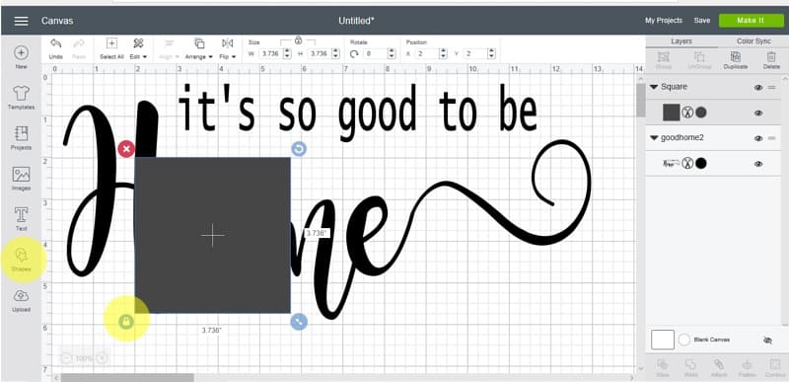Zoom in the canvas

click(102, 358)
